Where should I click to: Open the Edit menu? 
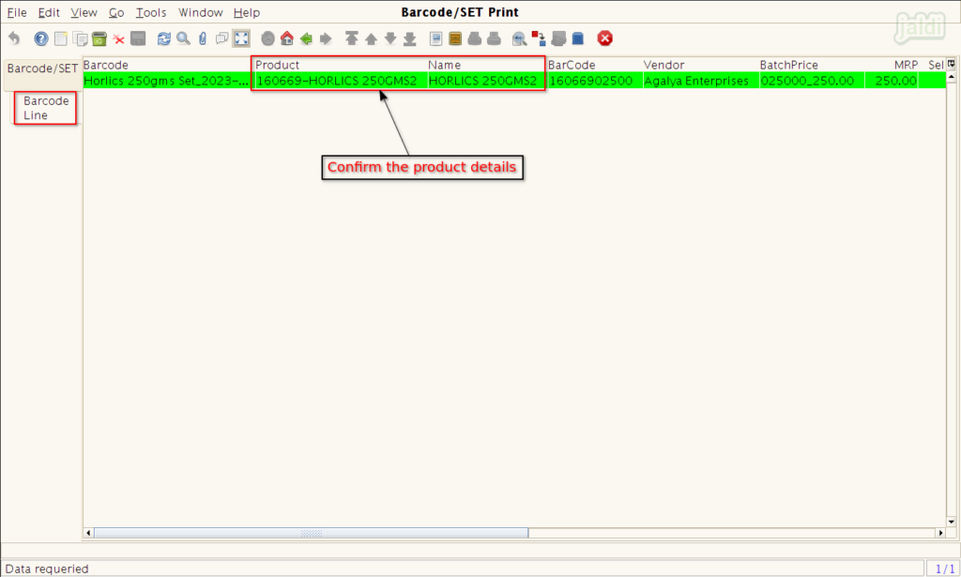49,12
